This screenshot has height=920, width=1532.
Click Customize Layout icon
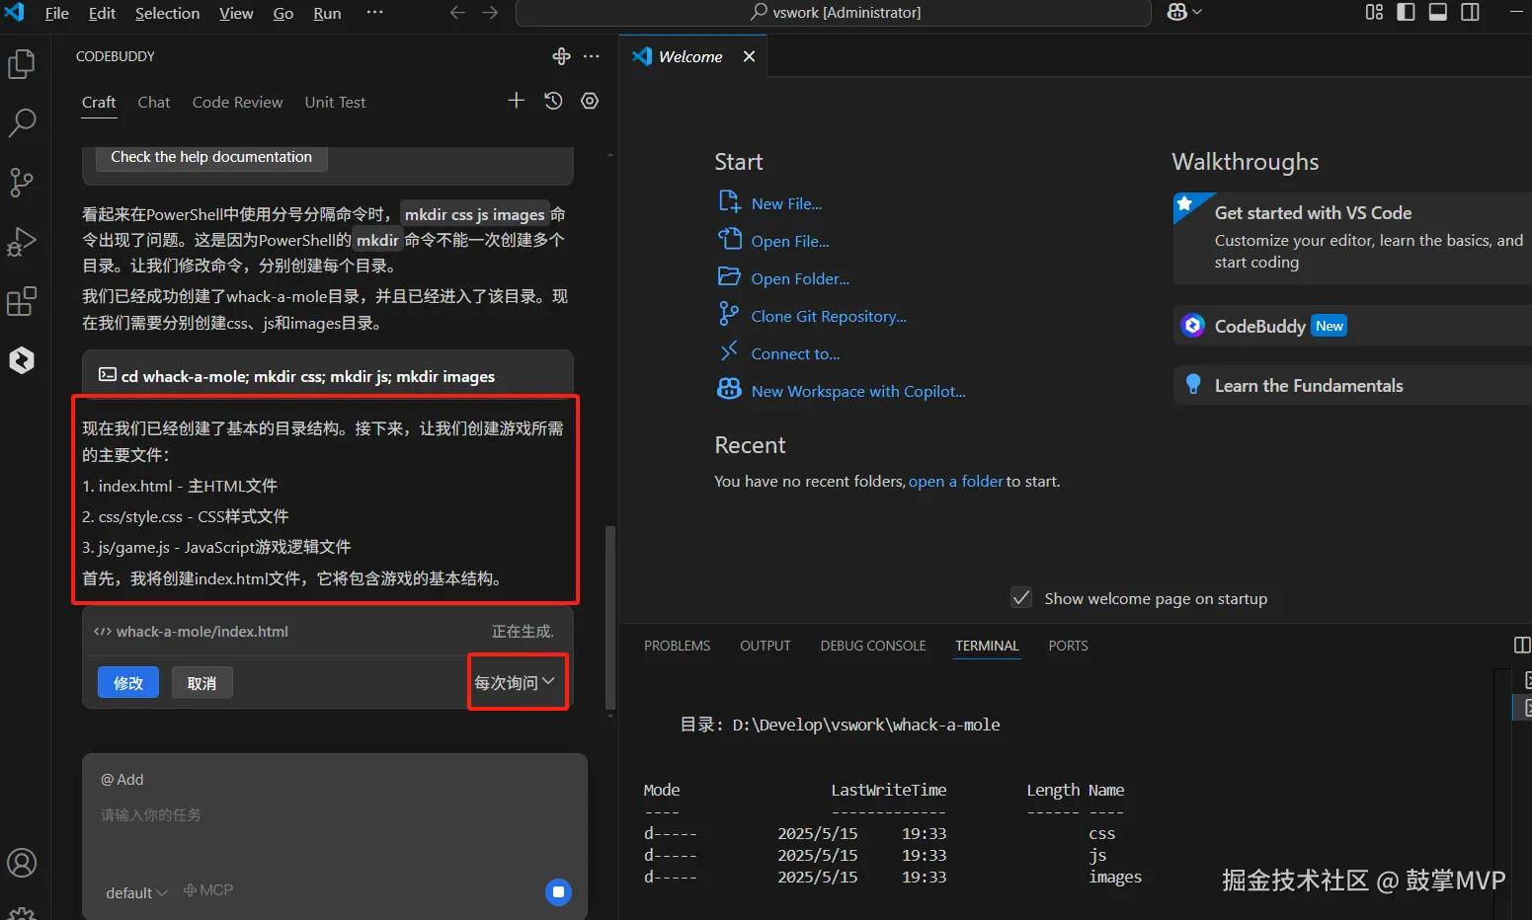pos(1374,12)
